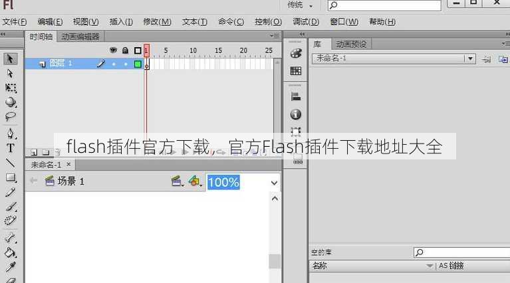Toggle show all layers as outlines
510x283 pixels.
[138, 50]
